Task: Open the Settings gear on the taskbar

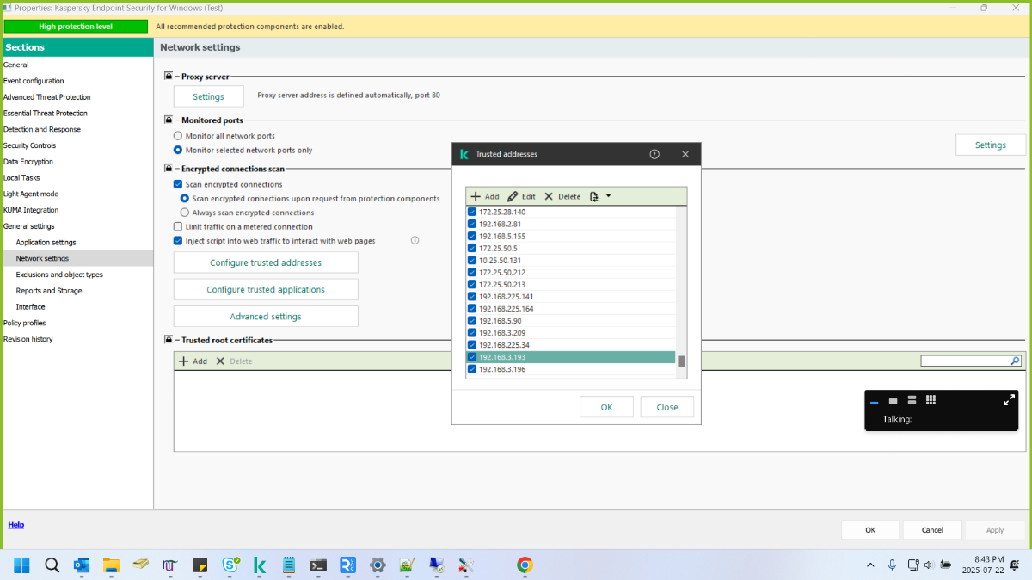Action: (x=377, y=565)
